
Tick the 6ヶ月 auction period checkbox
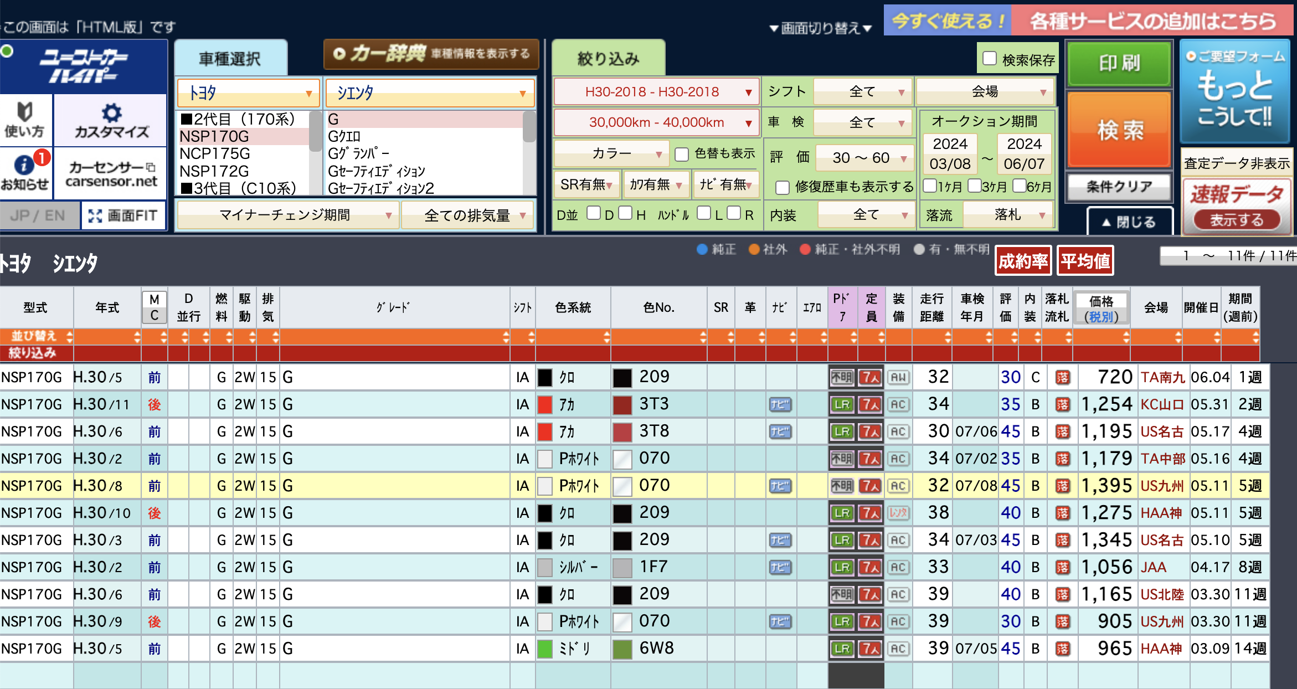pos(1019,185)
